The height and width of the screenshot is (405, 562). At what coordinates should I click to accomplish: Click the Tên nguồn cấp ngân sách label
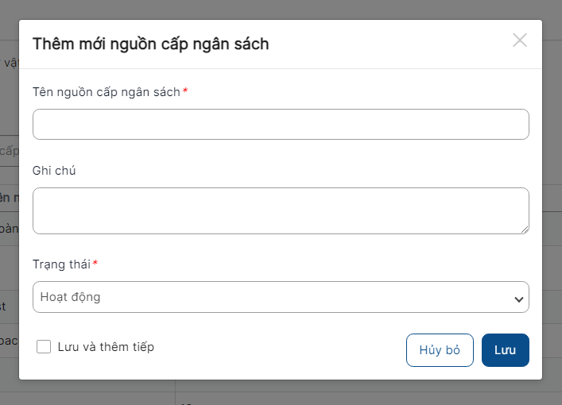[106, 91]
